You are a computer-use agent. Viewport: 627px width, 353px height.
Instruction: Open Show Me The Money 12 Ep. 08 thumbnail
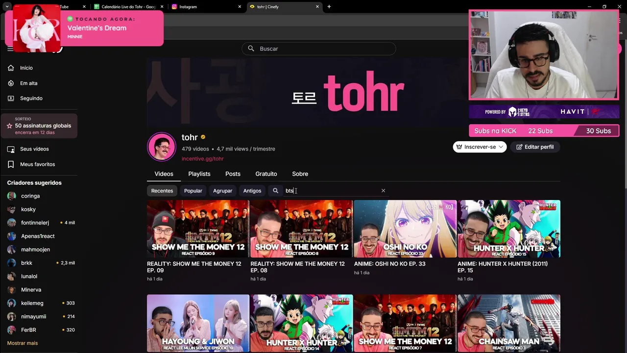click(302, 229)
